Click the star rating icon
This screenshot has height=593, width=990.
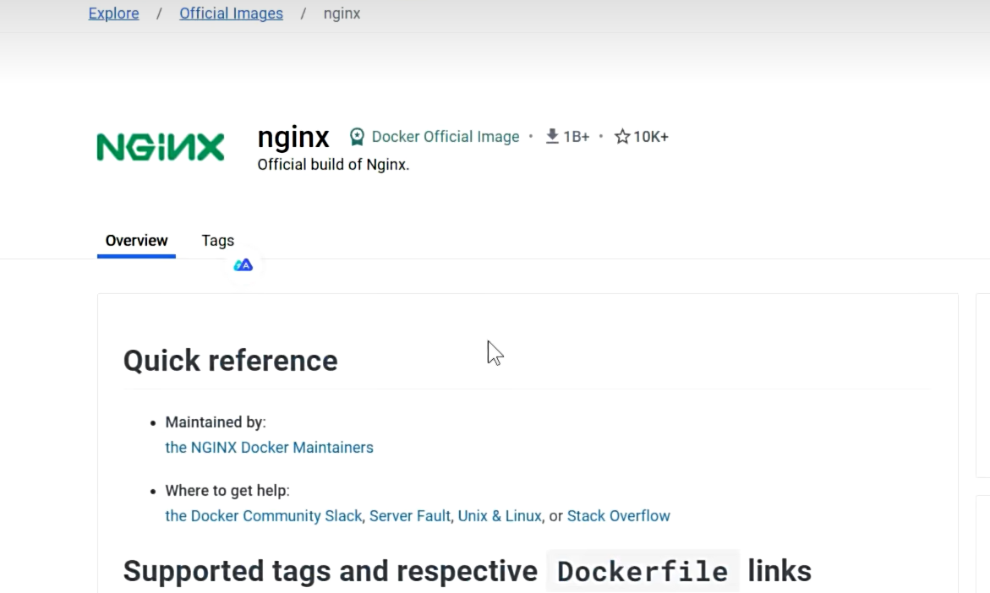(622, 137)
